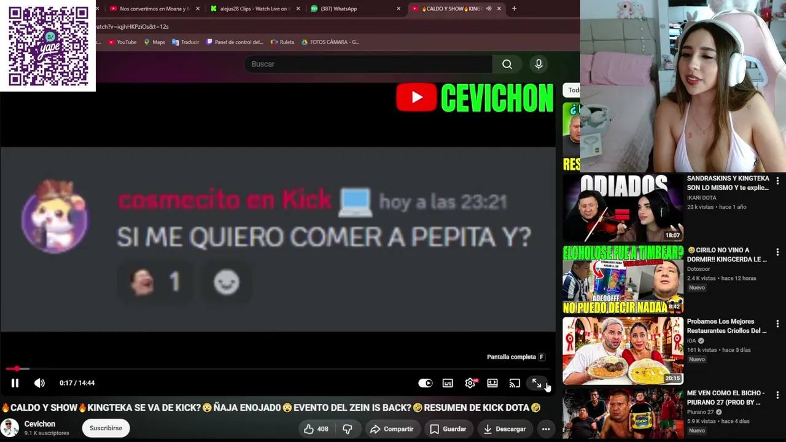Image resolution: width=786 pixels, height=442 pixels.
Task: Switch to theater mode icon
Action: [492, 383]
